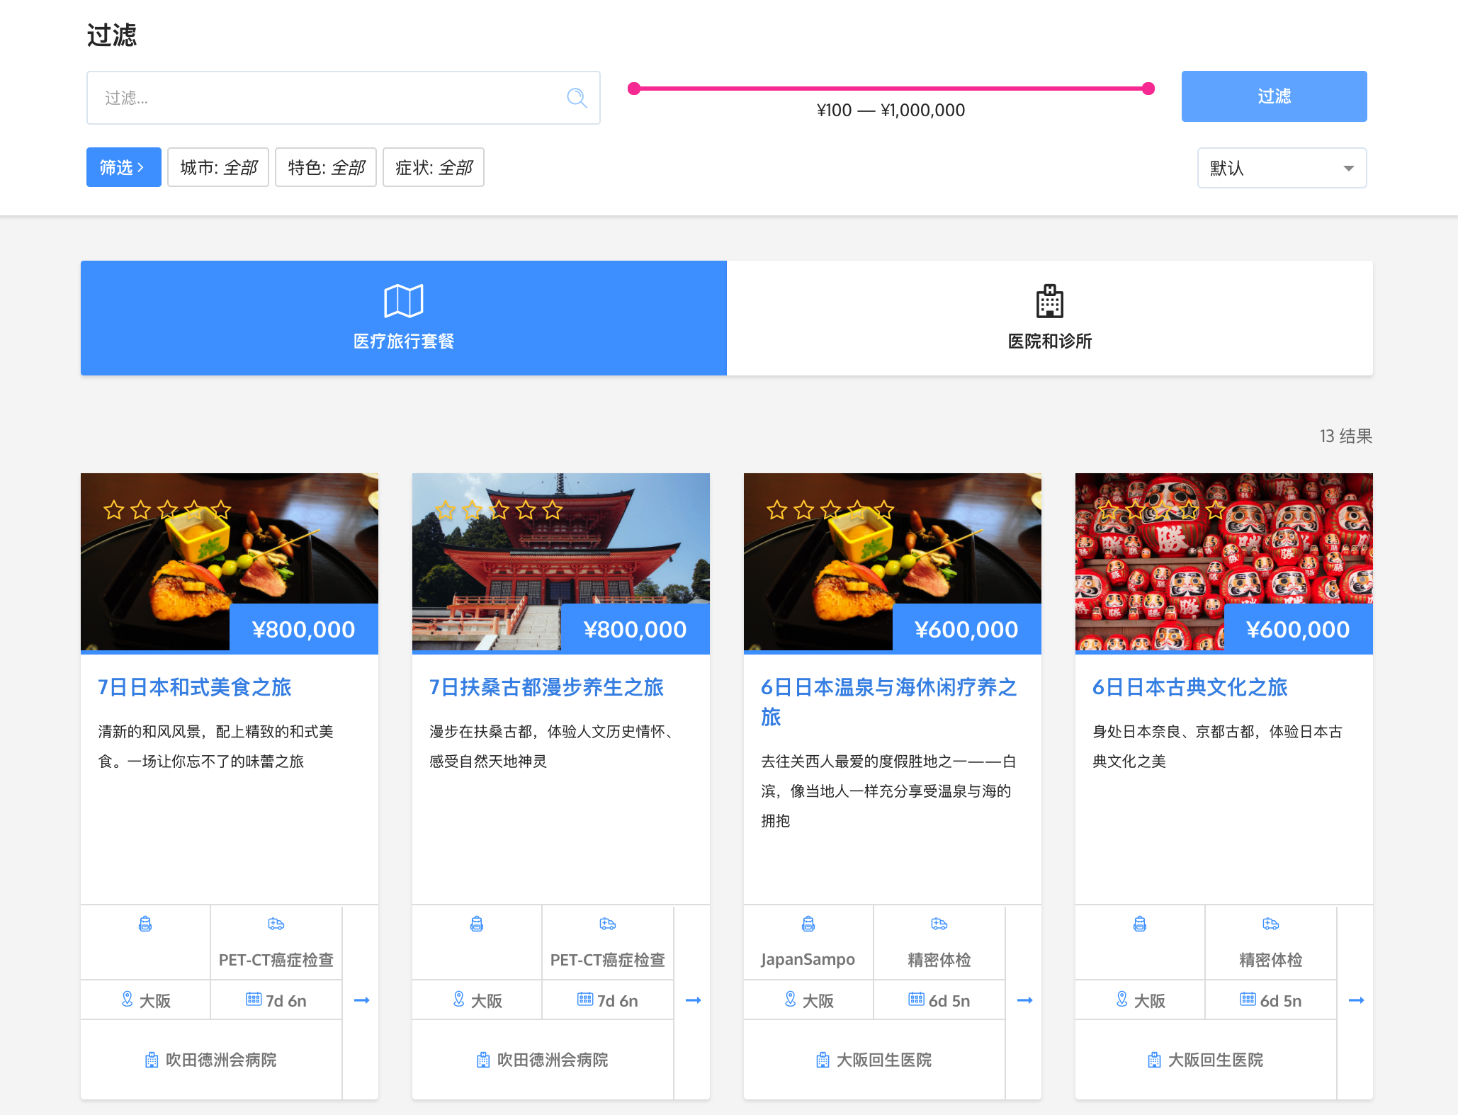Click ¥600,000 price tag on 古典文化之旅 card

[x=1298, y=629]
